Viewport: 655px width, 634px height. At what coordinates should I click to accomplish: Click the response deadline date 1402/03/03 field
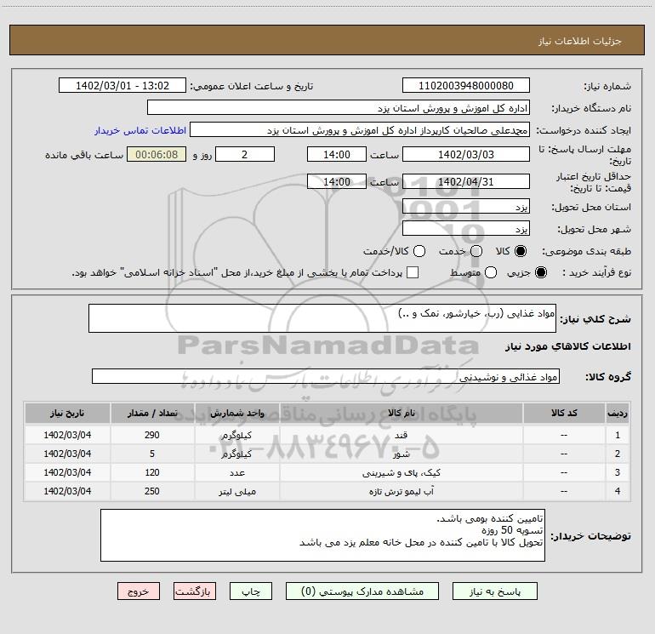(466, 154)
